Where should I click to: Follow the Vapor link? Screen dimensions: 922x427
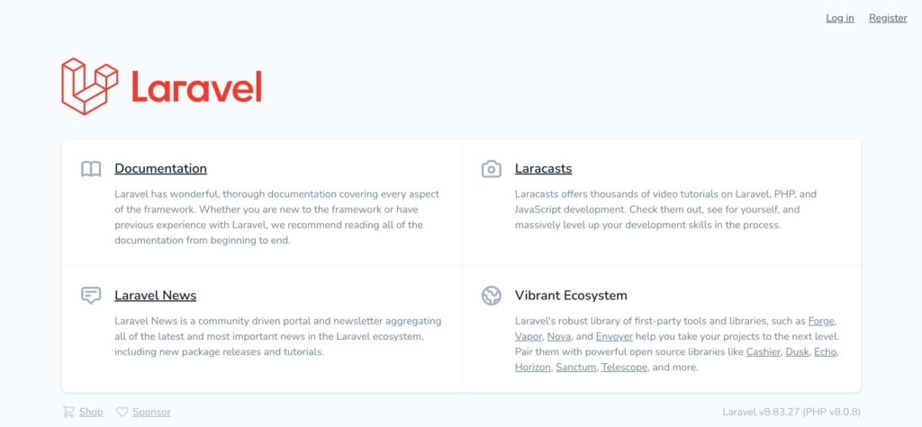[529, 336]
